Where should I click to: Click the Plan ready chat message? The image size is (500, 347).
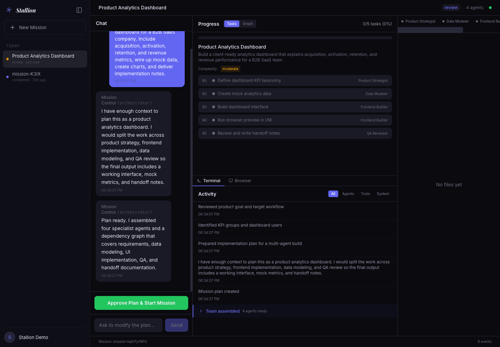coord(134,241)
